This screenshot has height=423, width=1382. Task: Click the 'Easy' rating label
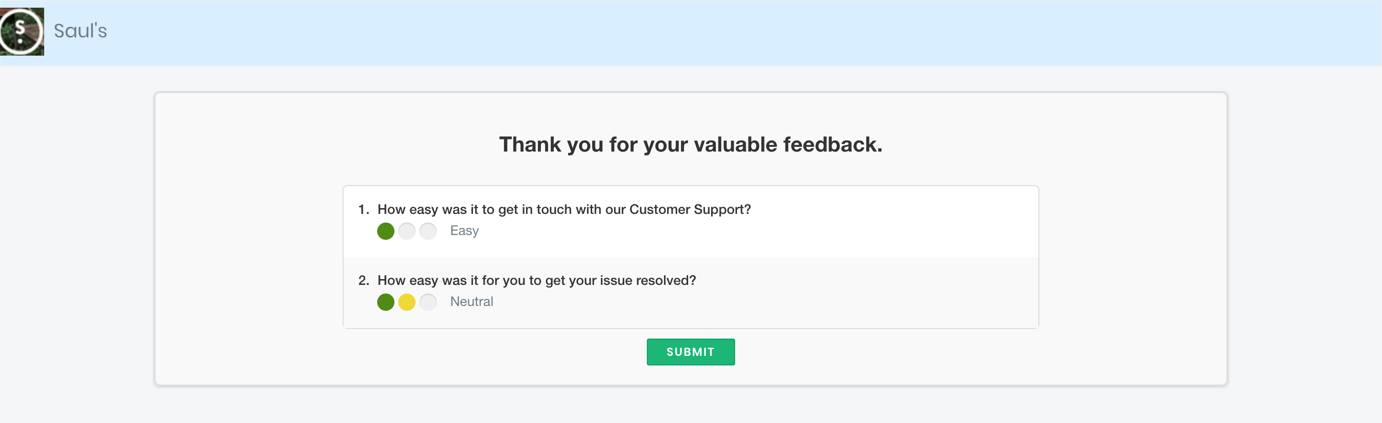point(464,231)
